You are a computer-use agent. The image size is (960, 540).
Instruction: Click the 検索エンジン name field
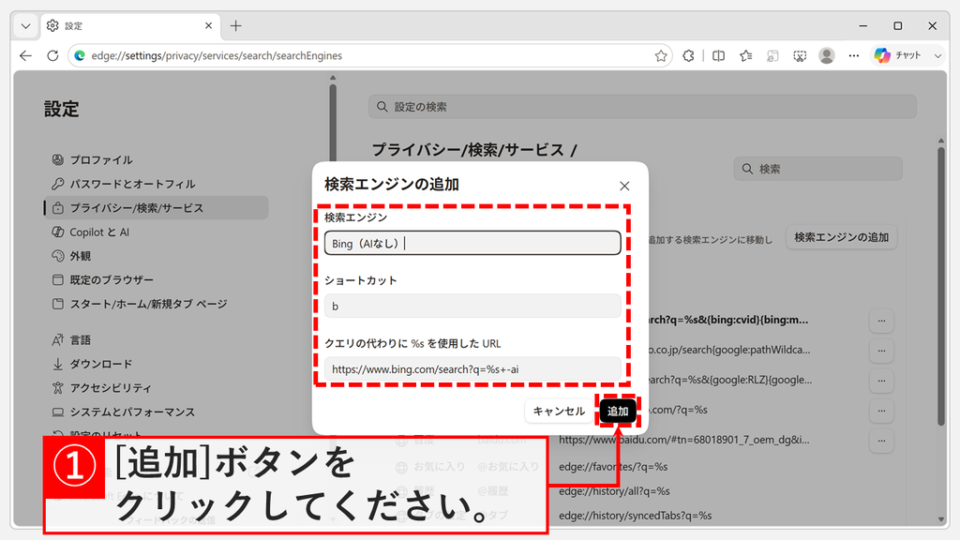(x=472, y=243)
